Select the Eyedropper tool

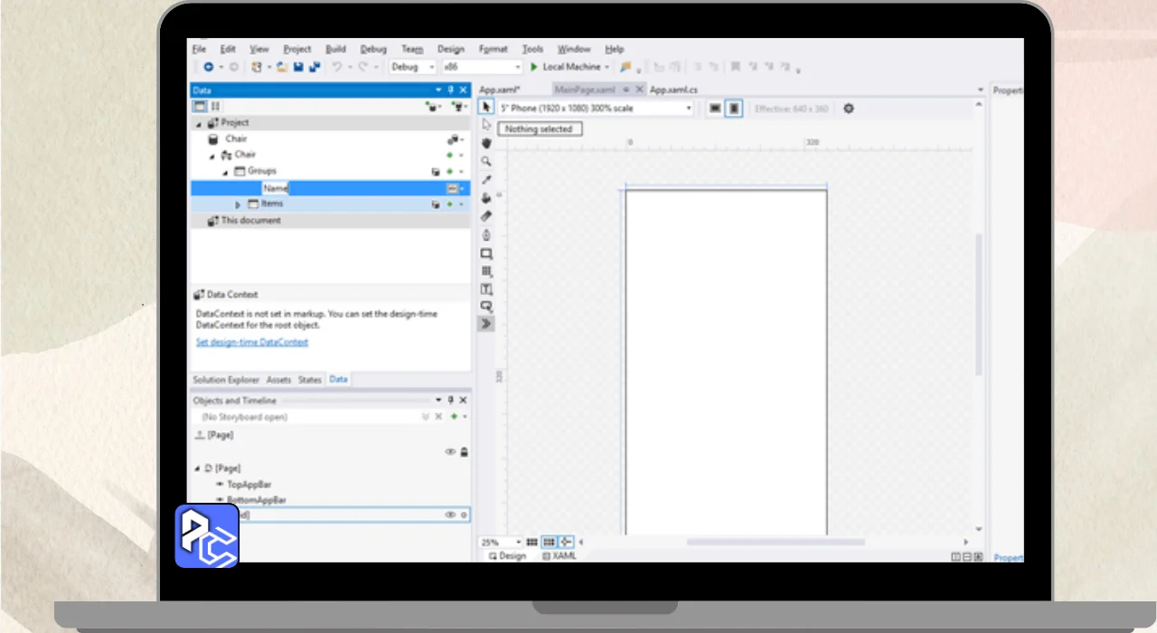486,180
